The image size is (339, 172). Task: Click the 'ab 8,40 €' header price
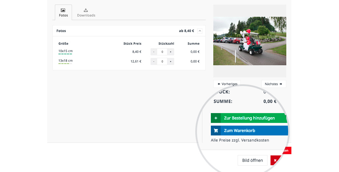[186, 31]
